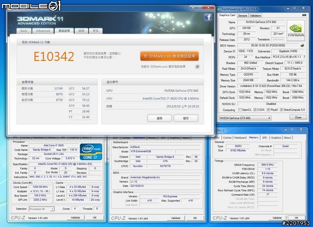Click the CPU-Z Code Name value Sandy Bridge-E

(x=42, y=150)
